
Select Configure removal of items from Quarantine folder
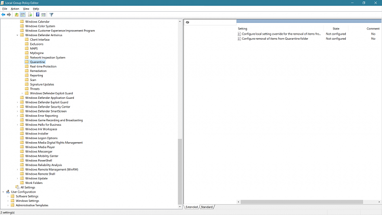point(275,39)
